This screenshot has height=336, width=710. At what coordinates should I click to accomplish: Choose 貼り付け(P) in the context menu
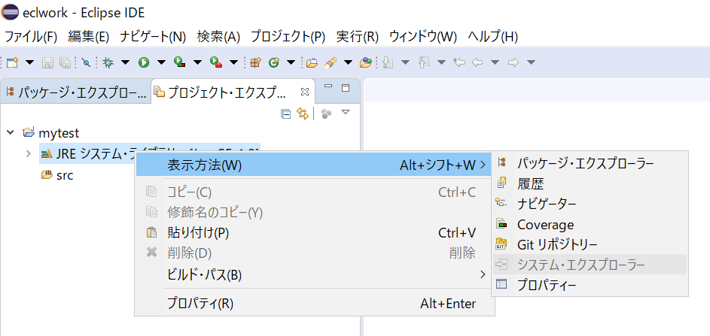(315, 232)
